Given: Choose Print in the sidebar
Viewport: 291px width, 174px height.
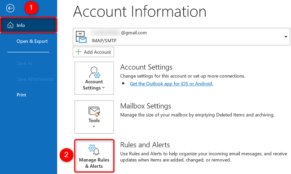Looking at the screenshot, I should pyautogui.click(x=22, y=95).
